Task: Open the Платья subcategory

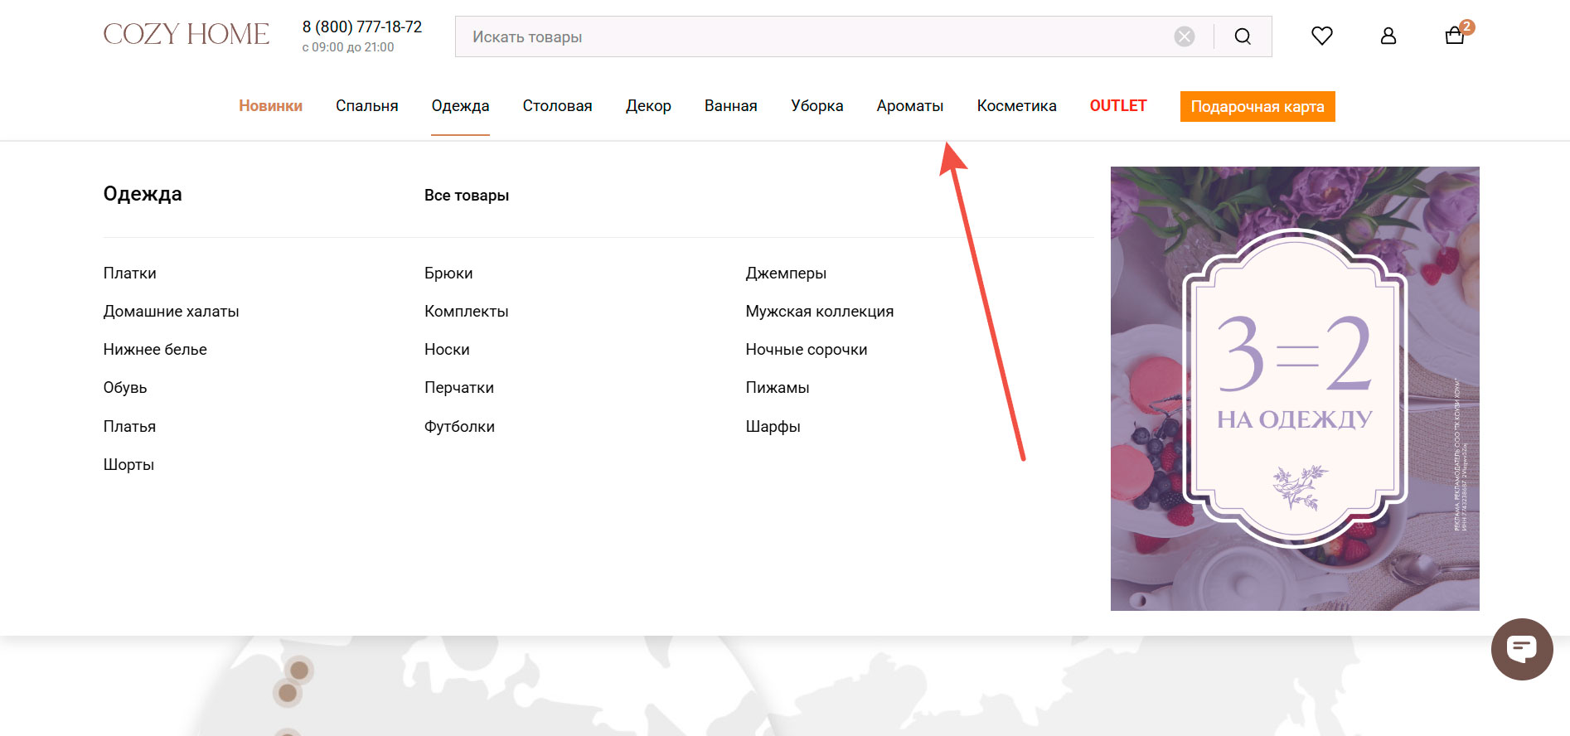Action: click(x=129, y=427)
